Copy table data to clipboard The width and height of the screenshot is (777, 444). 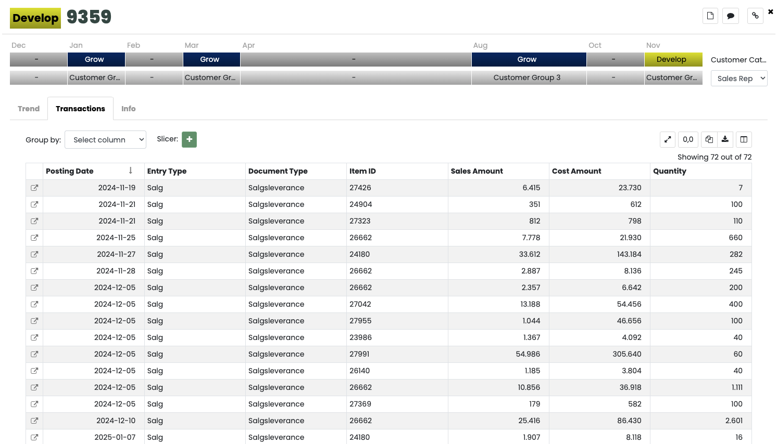(x=709, y=139)
